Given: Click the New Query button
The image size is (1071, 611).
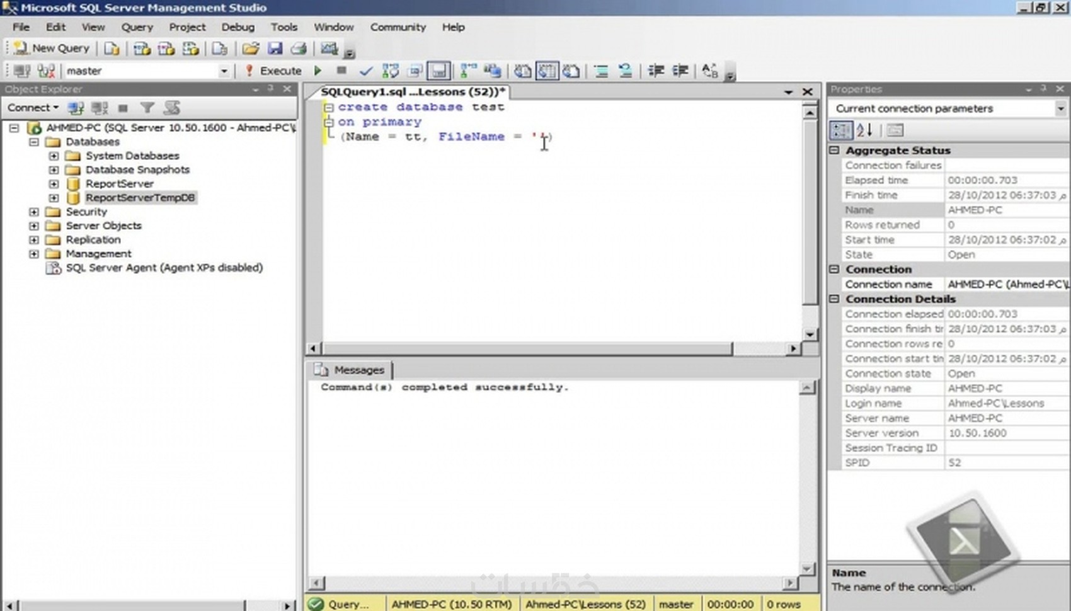Looking at the screenshot, I should [52, 49].
